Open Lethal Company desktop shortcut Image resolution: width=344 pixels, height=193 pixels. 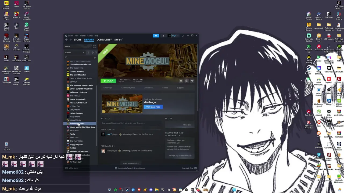click(x=6, y=38)
